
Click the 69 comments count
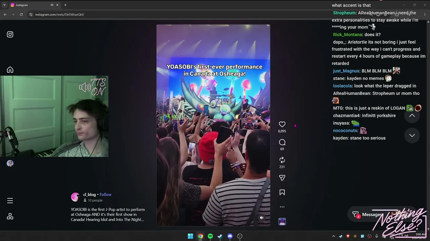[x=282, y=149]
